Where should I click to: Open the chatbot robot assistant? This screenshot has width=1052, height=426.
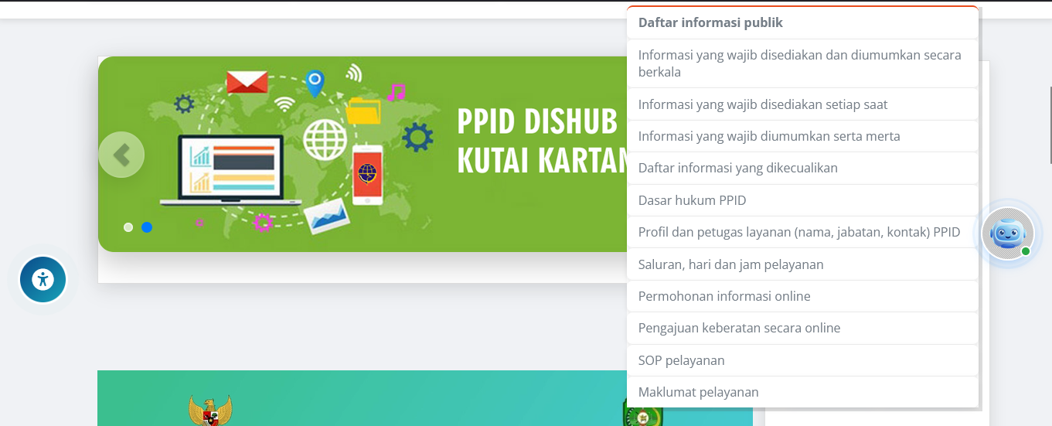point(1008,233)
